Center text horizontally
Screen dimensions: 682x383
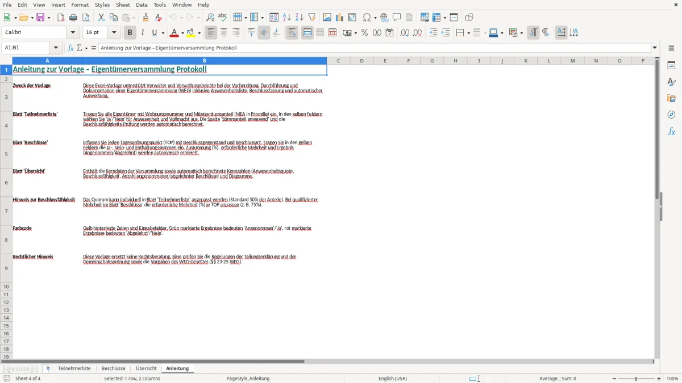[223, 33]
